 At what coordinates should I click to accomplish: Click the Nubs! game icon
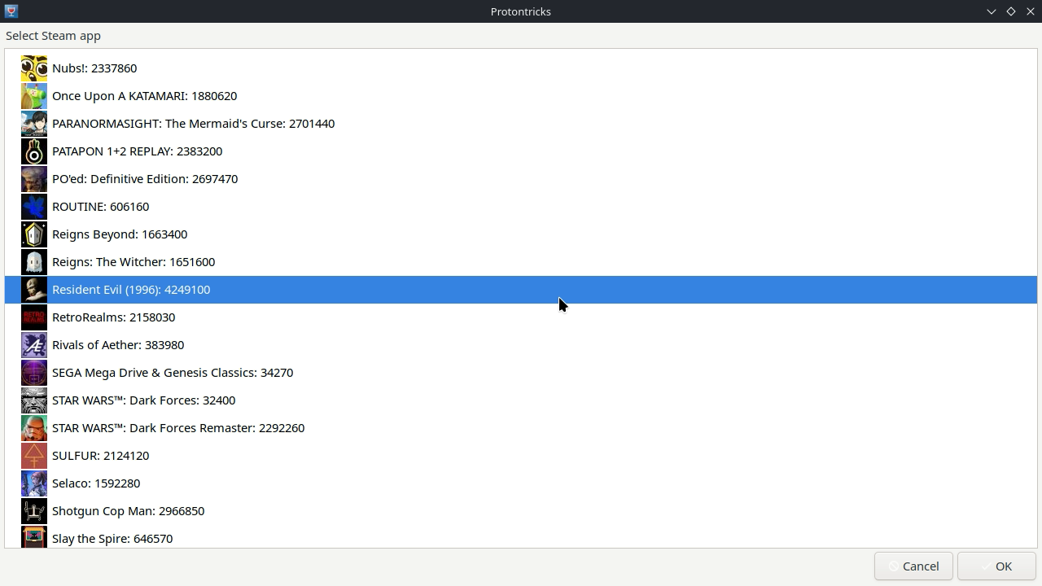click(x=33, y=68)
